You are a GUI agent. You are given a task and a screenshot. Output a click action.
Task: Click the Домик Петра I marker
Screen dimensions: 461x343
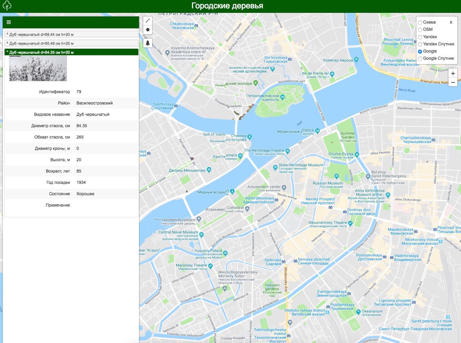click(x=332, y=74)
